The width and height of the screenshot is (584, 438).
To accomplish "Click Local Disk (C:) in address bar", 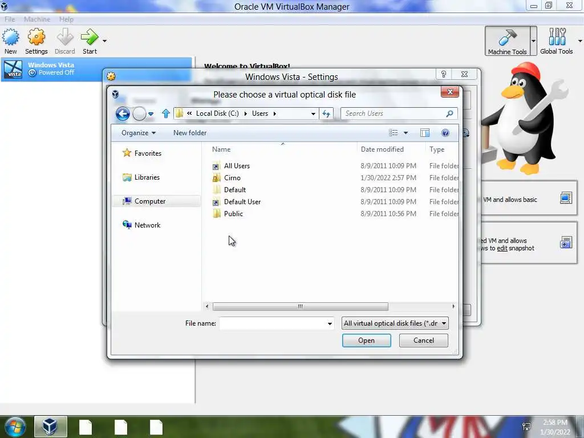I will coord(217,113).
